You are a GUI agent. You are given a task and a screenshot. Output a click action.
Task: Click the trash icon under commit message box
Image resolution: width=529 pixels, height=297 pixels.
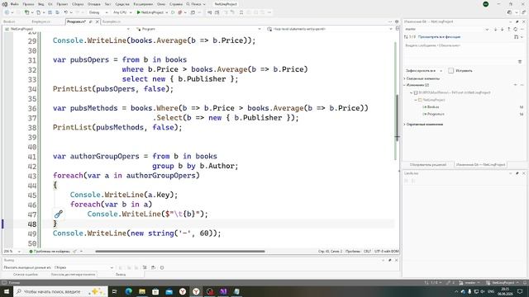point(520,62)
